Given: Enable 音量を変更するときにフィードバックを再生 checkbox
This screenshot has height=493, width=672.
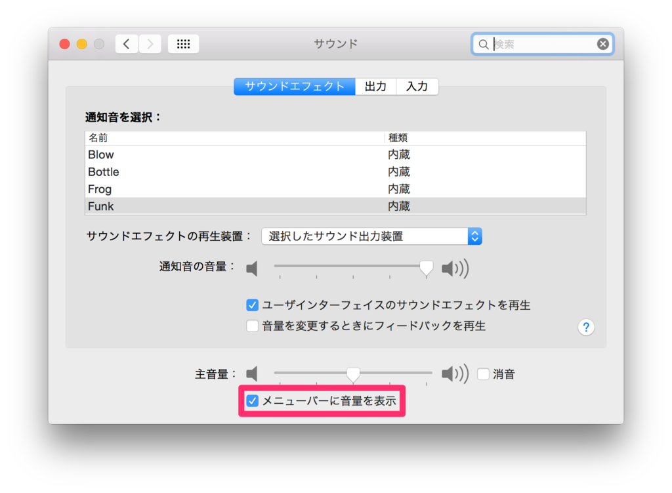Looking at the screenshot, I should 253,326.
